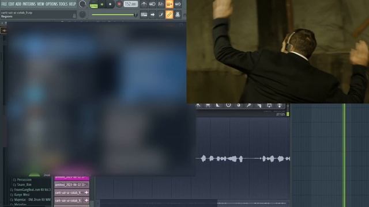Viewport: 369px width, 207px height.
Task: Click the boot-shaped icon in sample editor toolbar
Action: [218, 105]
